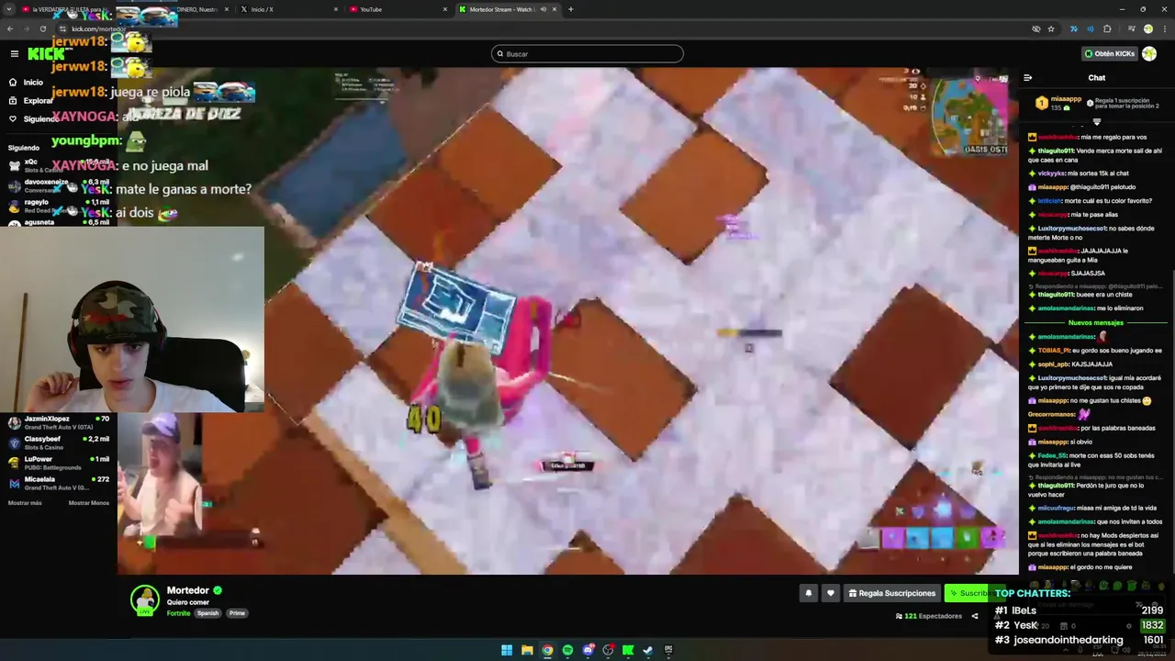Click TOBIAS_PI username in chat
The width and height of the screenshot is (1175, 661).
pos(1054,350)
